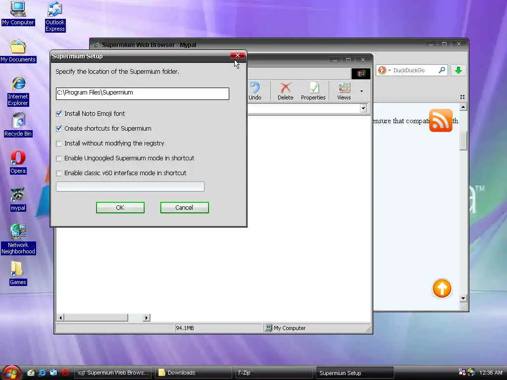Enable classic v60 interface mode checkbox
Viewport: 507px width, 380px height.
[58, 173]
